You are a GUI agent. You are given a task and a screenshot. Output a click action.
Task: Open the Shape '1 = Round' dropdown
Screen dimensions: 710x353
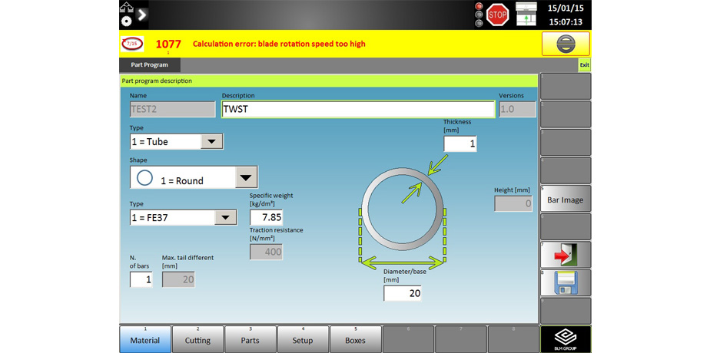coord(245,178)
